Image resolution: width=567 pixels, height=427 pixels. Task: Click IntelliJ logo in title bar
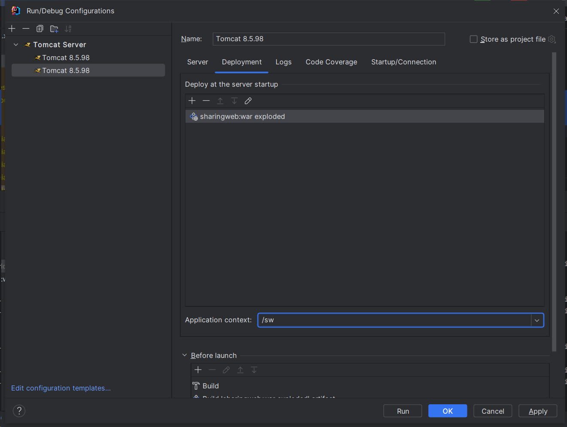pos(16,11)
